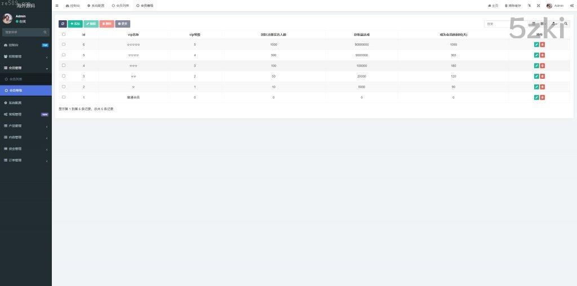Click 清除缓存 in the top bar

click(513, 6)
